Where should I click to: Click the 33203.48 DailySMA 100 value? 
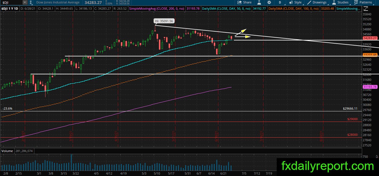pyautogui.click(x=328, y=9)
